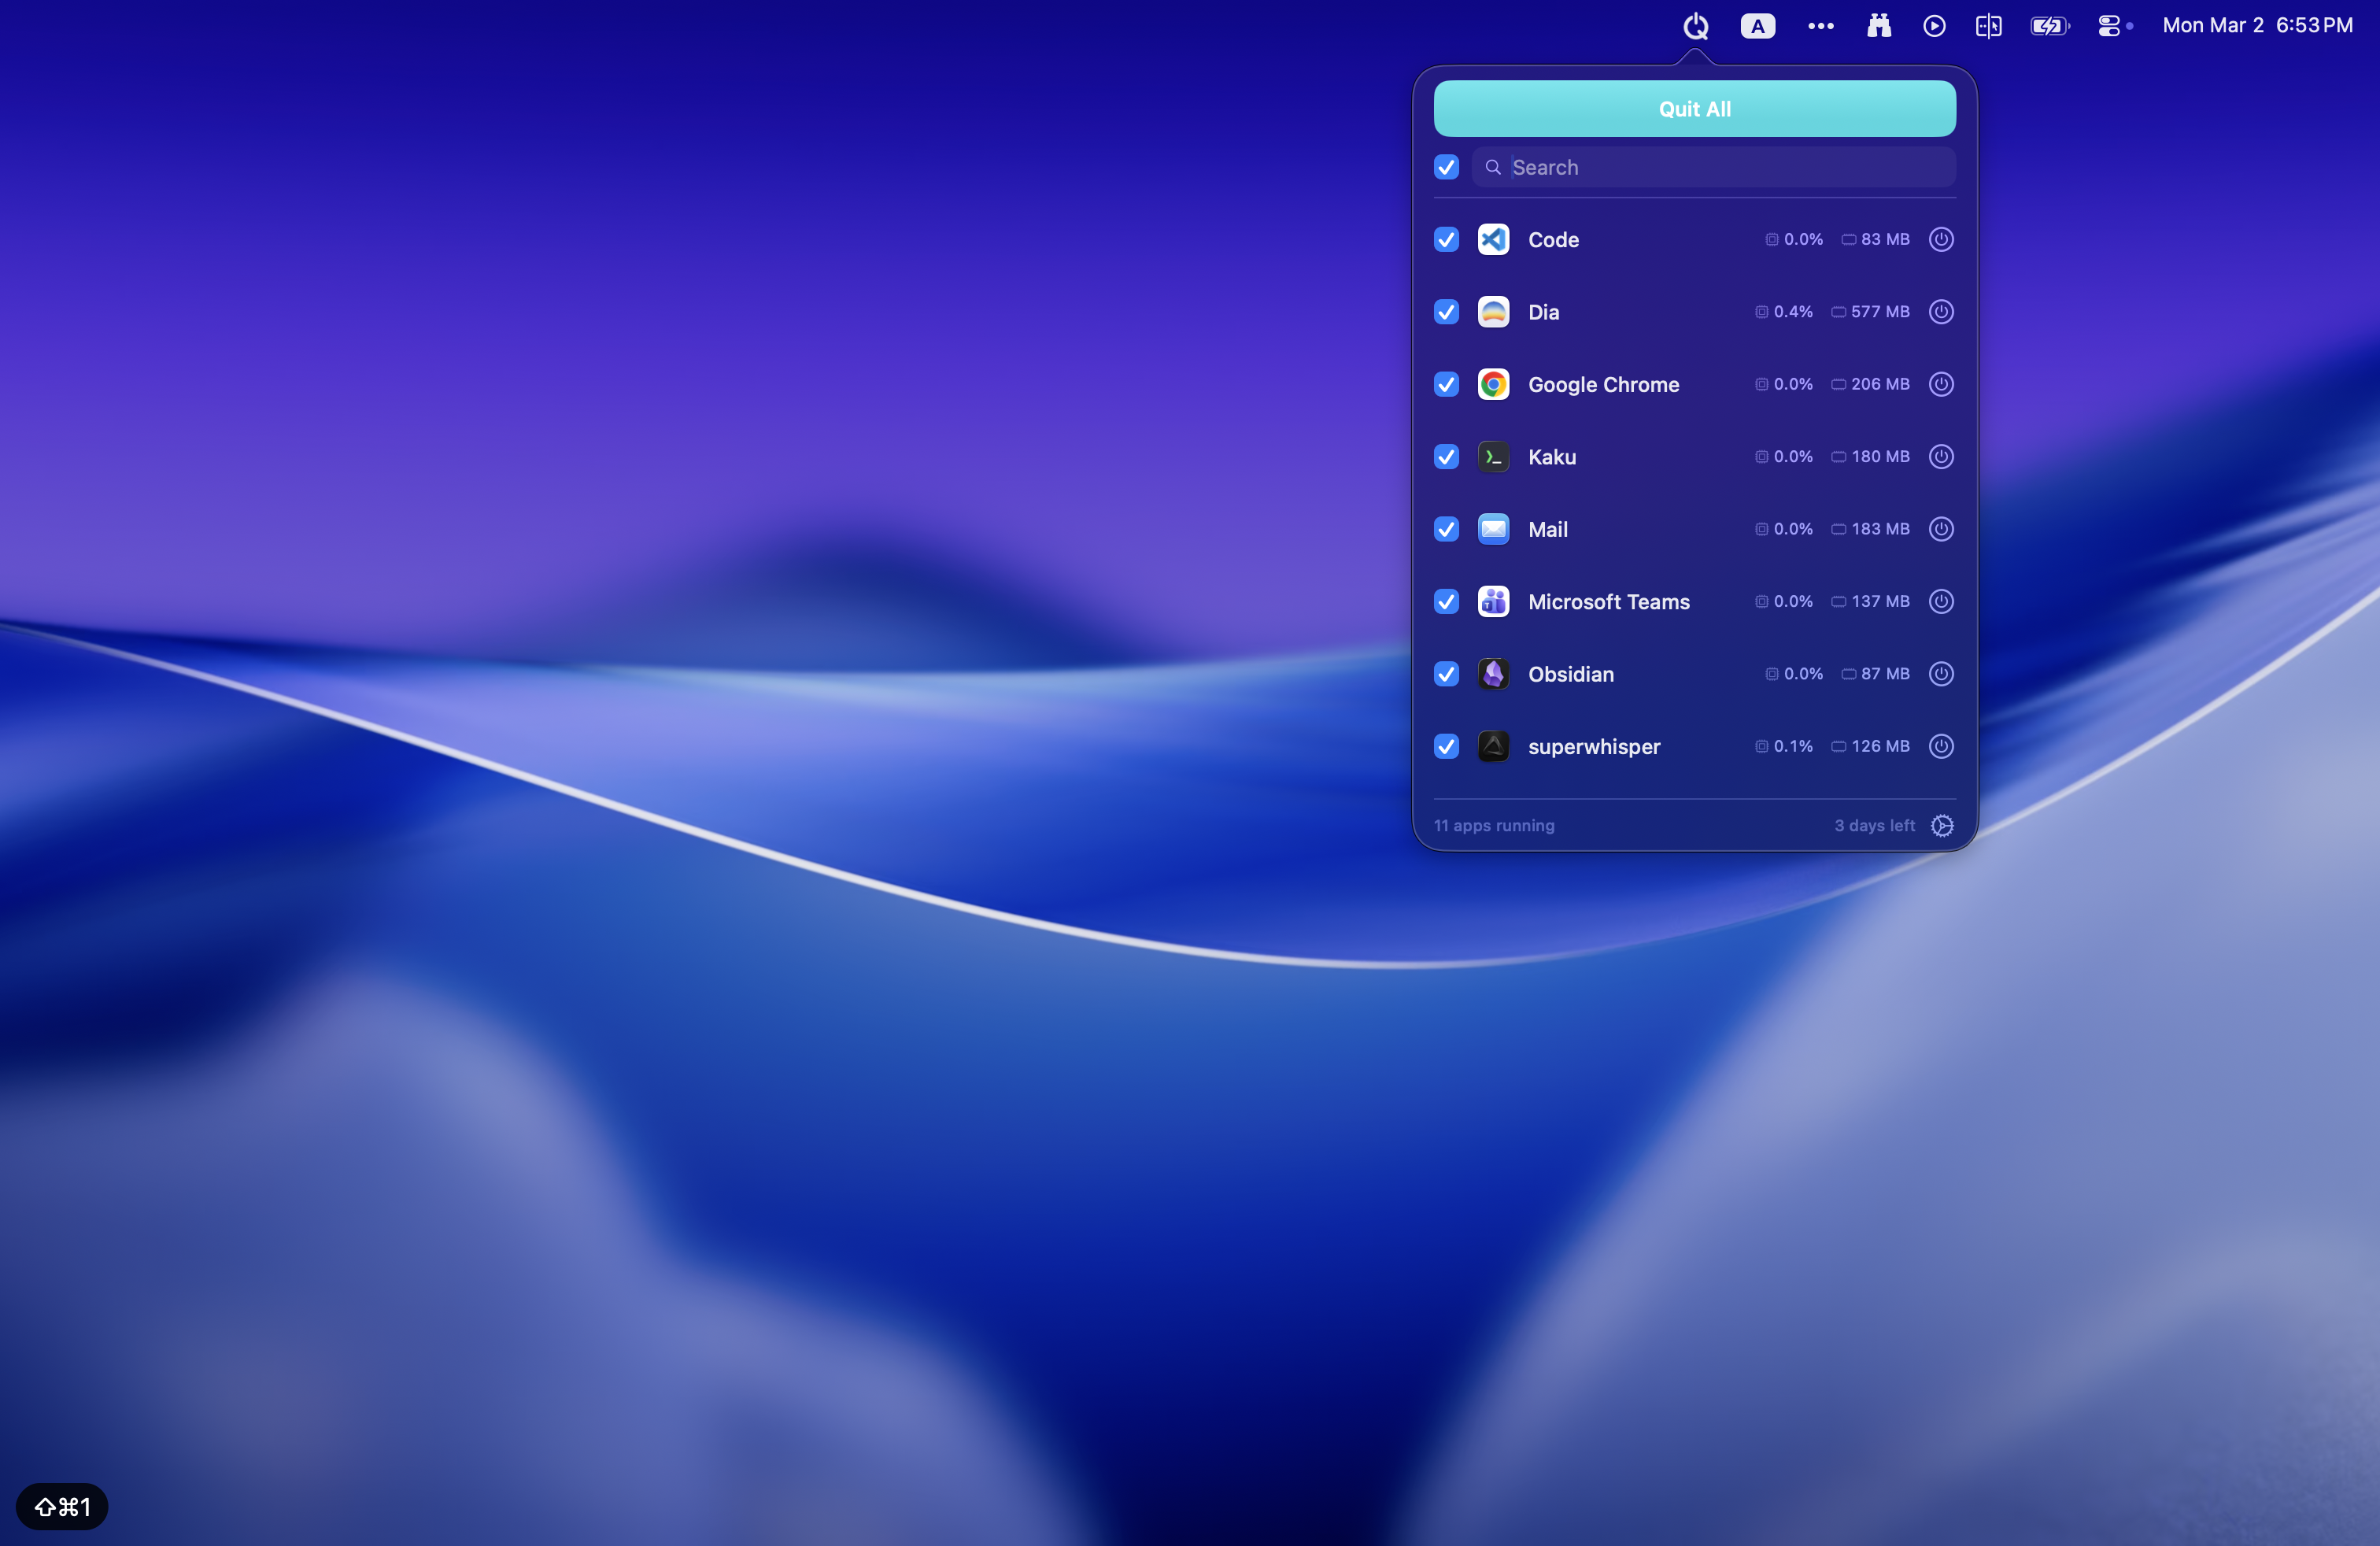Uncheck the Code checkbox
The image size is (2380, 1546).
click(1445, 239)
